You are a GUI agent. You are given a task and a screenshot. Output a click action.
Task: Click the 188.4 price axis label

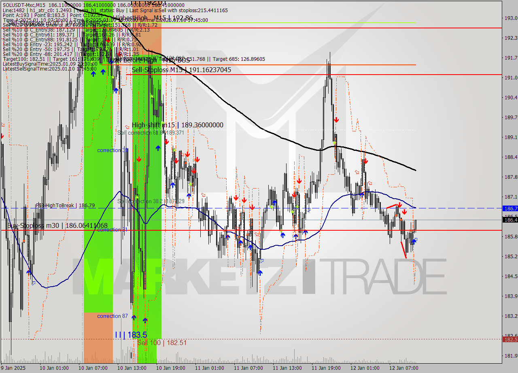pos(511,157)
